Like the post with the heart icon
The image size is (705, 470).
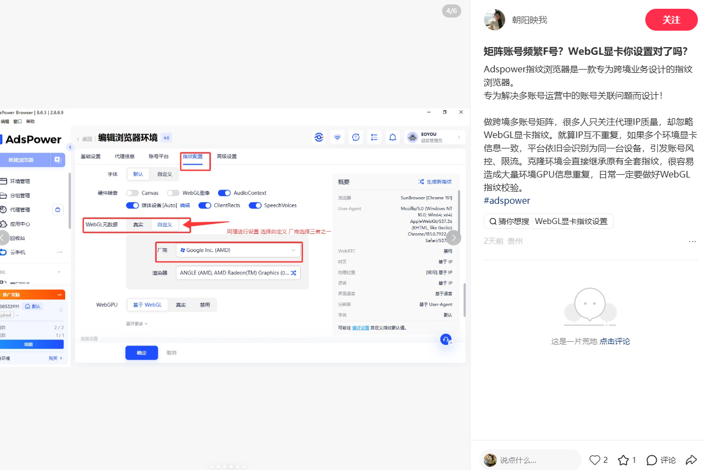pyautogui.click(x=595, y=460)
